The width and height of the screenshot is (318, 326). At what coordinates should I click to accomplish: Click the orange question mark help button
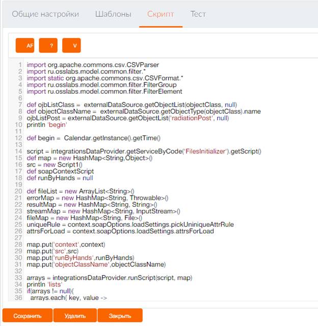coord(48,45)
